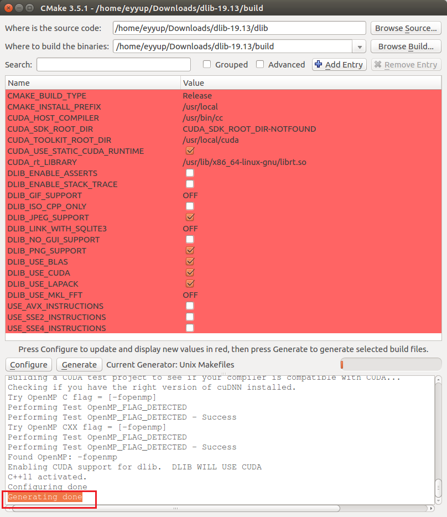
Task: Select the CUDA_SDK_ROOT_DIR entry name
Action: tap(50, 129)
